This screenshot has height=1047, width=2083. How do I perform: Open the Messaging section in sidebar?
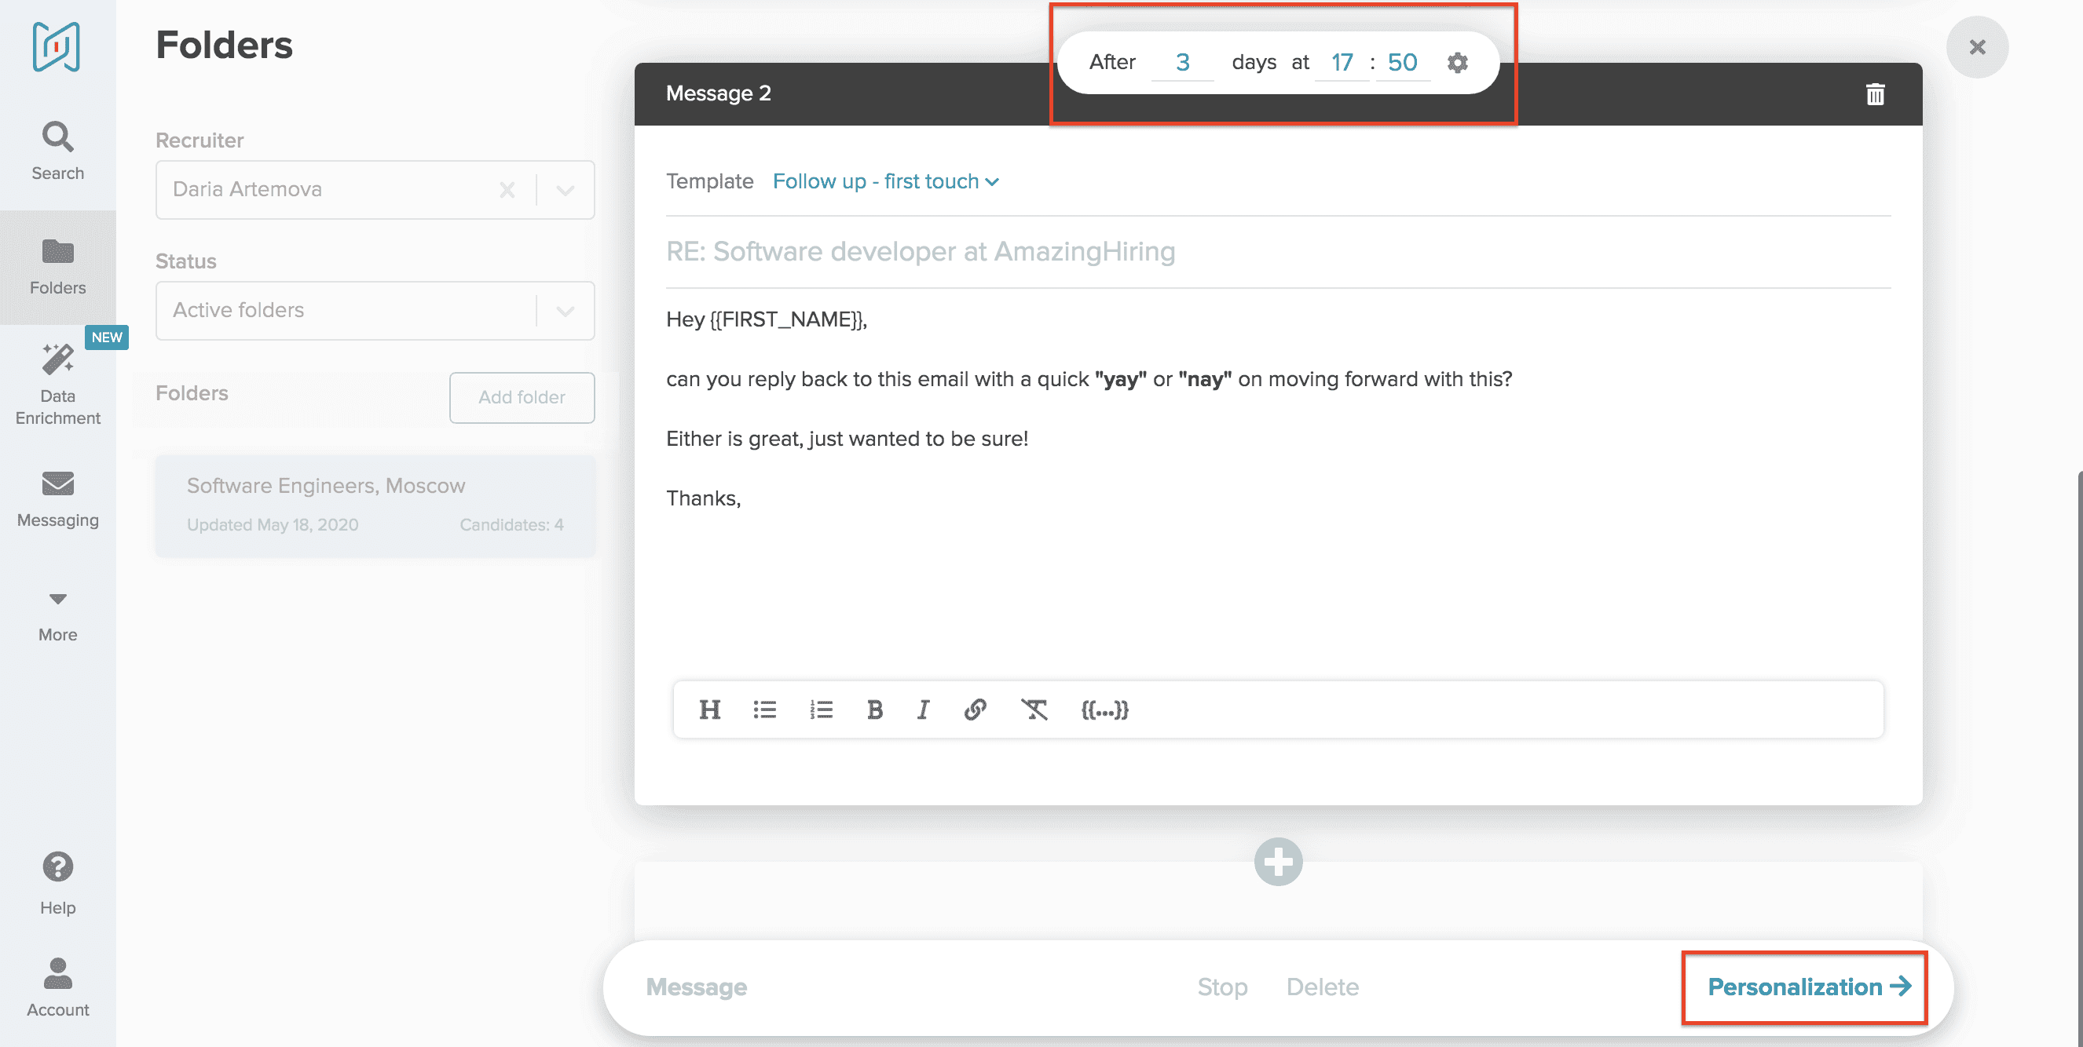tap(57, 498)
